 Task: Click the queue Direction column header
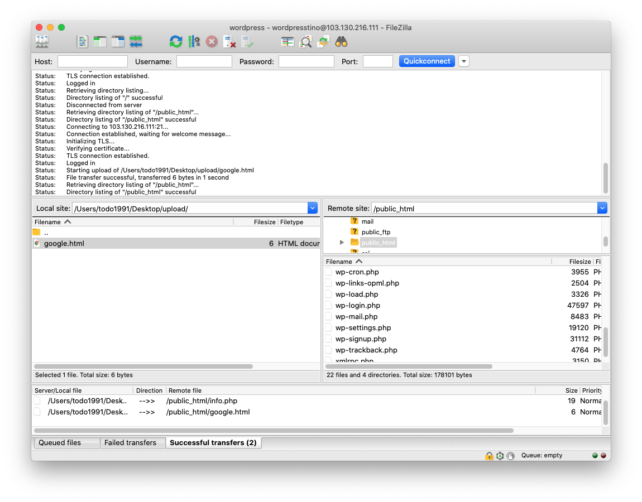tap(150, 390)
